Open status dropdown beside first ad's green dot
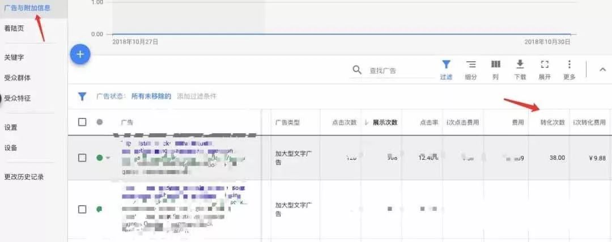Image resolution: width=612 pixels, height=242 pixels. coord(108,158)
